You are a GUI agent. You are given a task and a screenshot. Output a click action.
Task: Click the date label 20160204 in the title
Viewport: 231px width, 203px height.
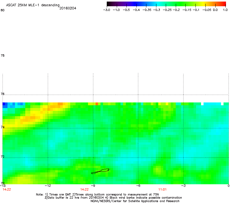pyautogui.click(x=68, y=8)
